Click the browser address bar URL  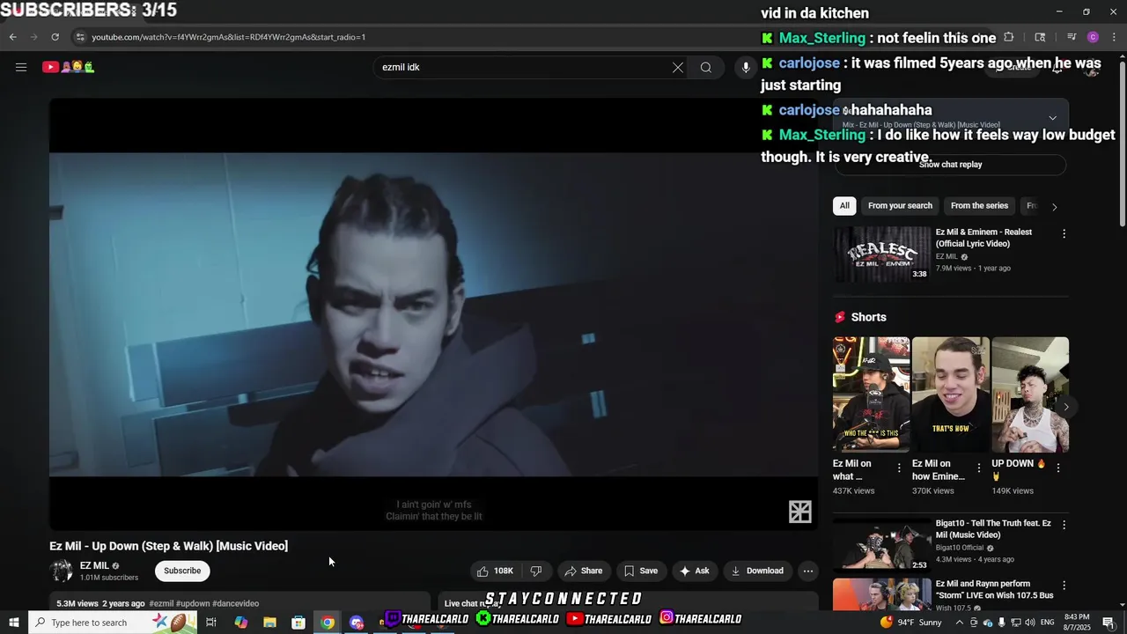tap(229, 37)
